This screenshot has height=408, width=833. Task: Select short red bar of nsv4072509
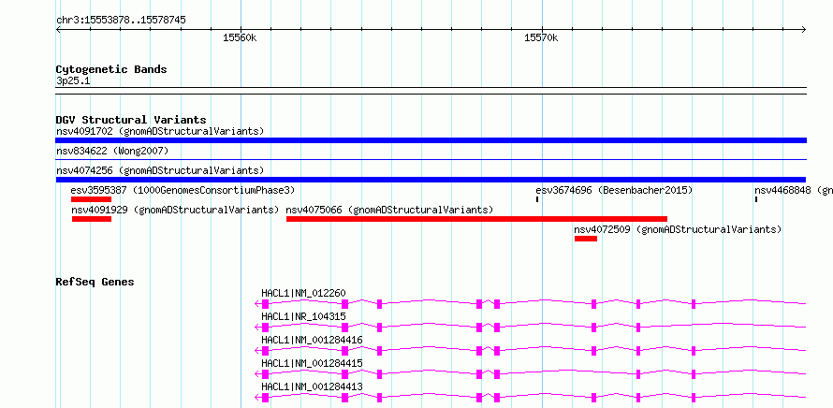(x=585, y=239)
